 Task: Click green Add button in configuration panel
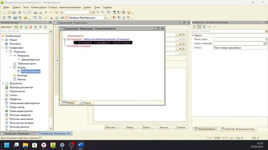point(16,27)
